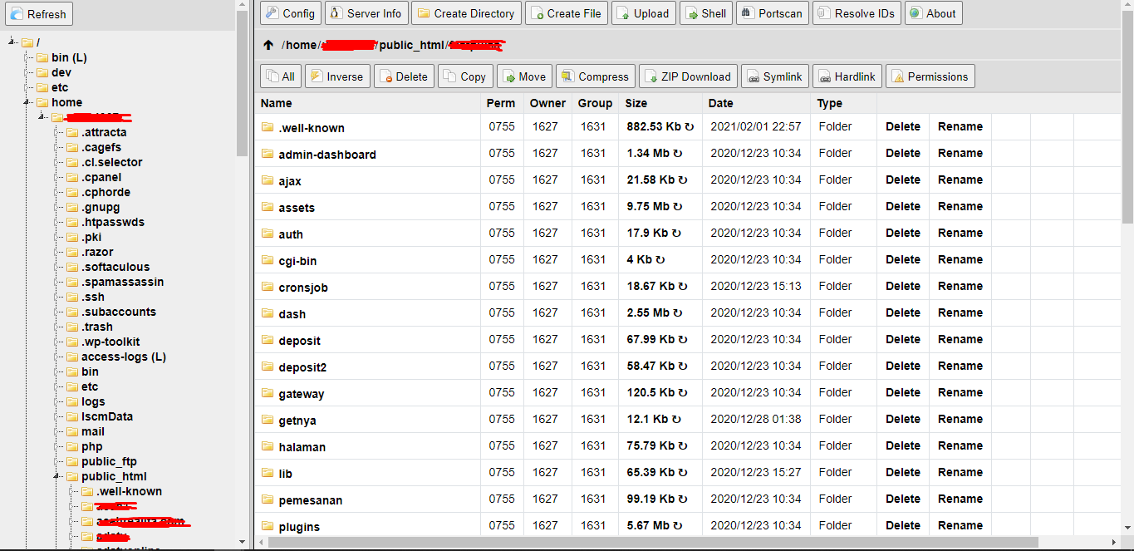Click folder icon of dash row

pos(268,313)
